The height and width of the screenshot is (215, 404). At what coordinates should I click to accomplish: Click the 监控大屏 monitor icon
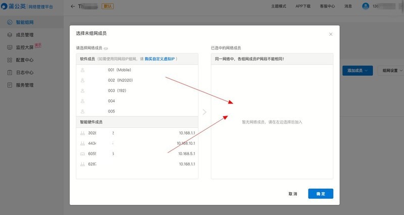(x=10, y=47)
